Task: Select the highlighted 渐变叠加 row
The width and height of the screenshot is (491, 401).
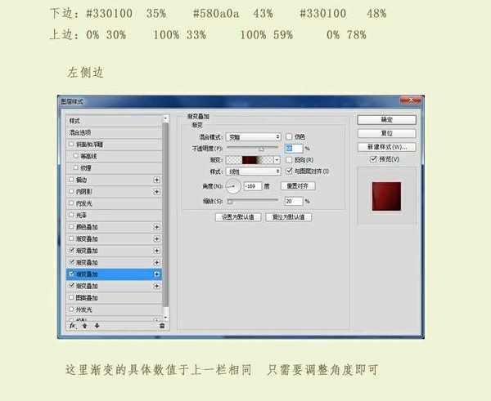Action: pyautogui.click(x=114, y=274)
